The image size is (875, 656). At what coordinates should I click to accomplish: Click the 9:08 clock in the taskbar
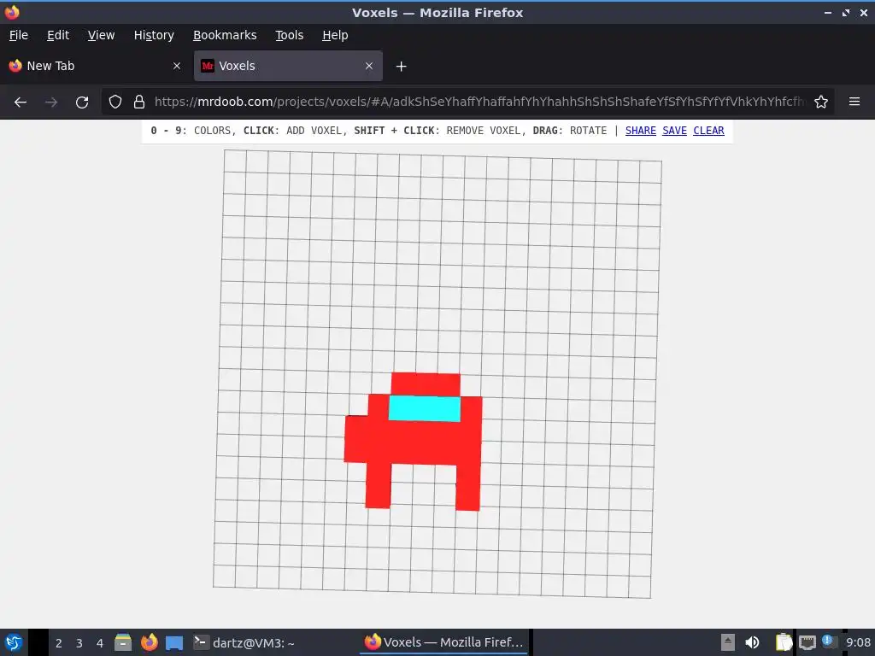[858, 642]
